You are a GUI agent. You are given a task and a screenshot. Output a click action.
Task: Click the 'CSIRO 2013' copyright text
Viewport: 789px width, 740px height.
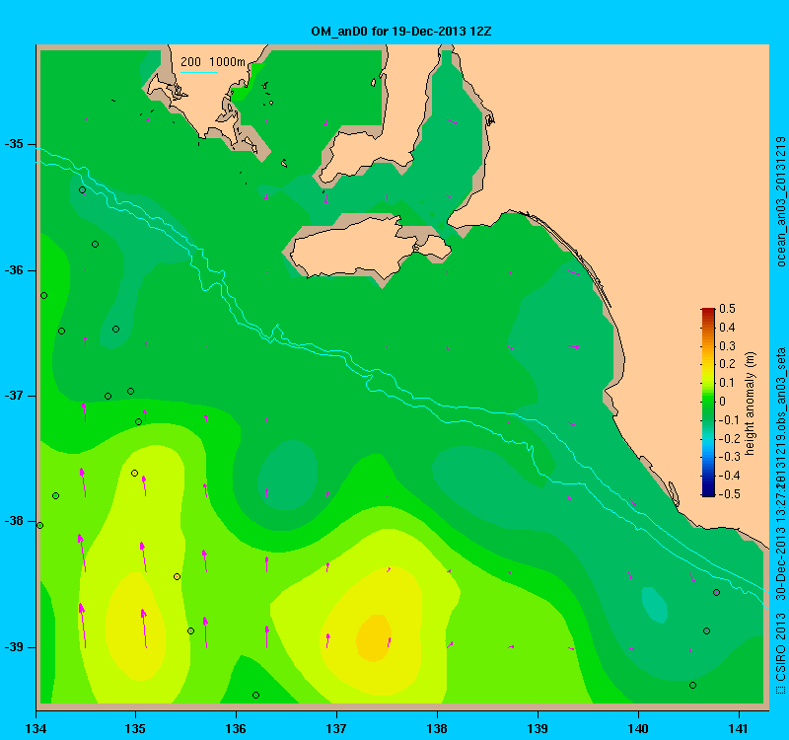coord(780,646)
